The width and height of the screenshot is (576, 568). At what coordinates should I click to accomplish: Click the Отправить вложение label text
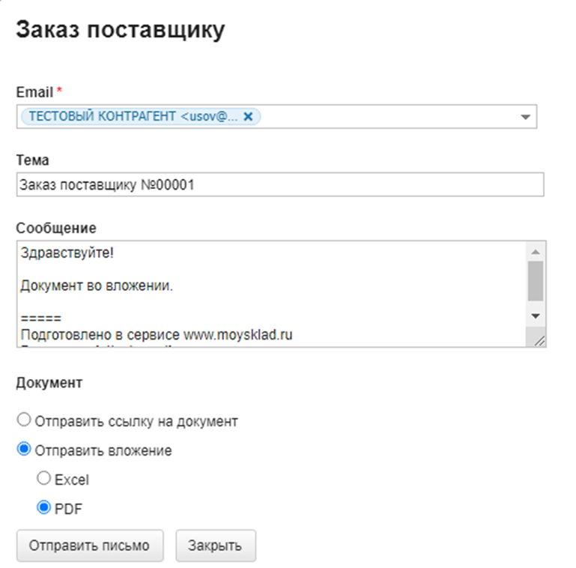point(103,450)
